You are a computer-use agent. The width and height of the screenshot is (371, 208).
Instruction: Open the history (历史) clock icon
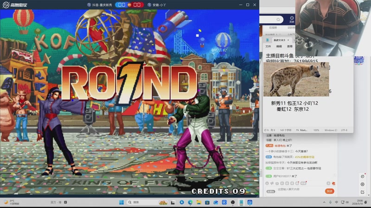pos(292,19)
